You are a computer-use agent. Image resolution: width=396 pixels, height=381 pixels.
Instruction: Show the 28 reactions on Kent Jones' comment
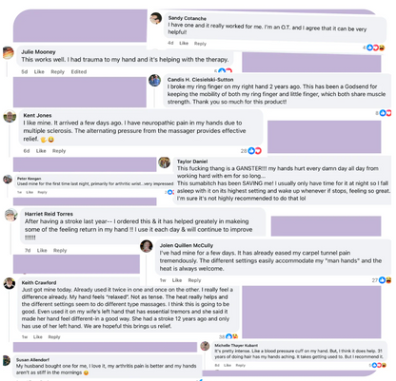point(250,151)
